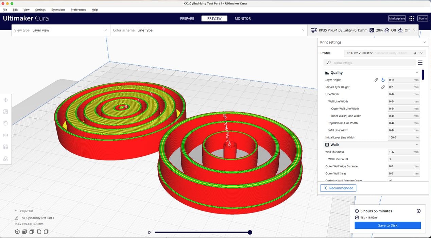Image resolution: width=431 pixels, height=238 pixels.
Task: Switch to Recommended print settings
Action: (x=338, y=188)
